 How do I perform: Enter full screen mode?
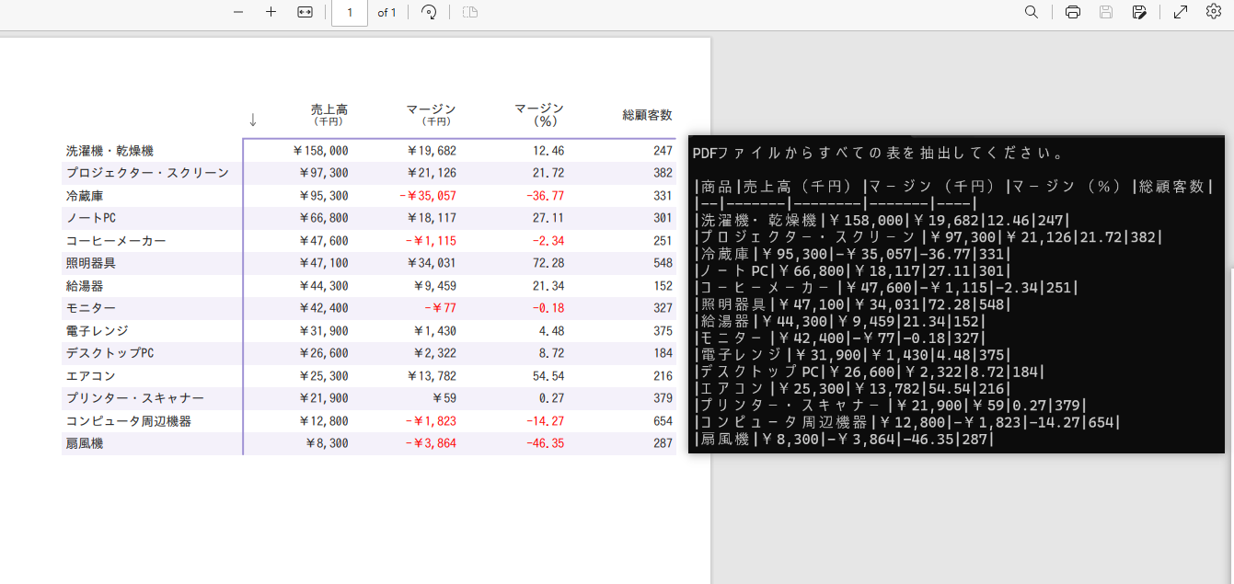[1181, 12]
